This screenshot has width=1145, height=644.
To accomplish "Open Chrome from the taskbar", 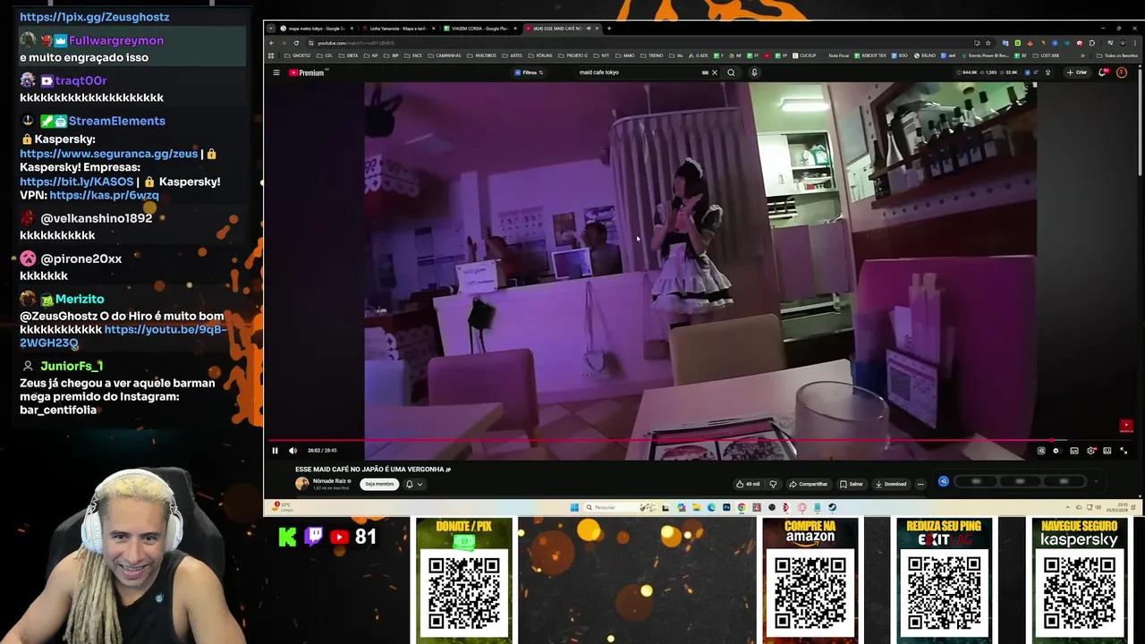I will click(x=742, y=507).
